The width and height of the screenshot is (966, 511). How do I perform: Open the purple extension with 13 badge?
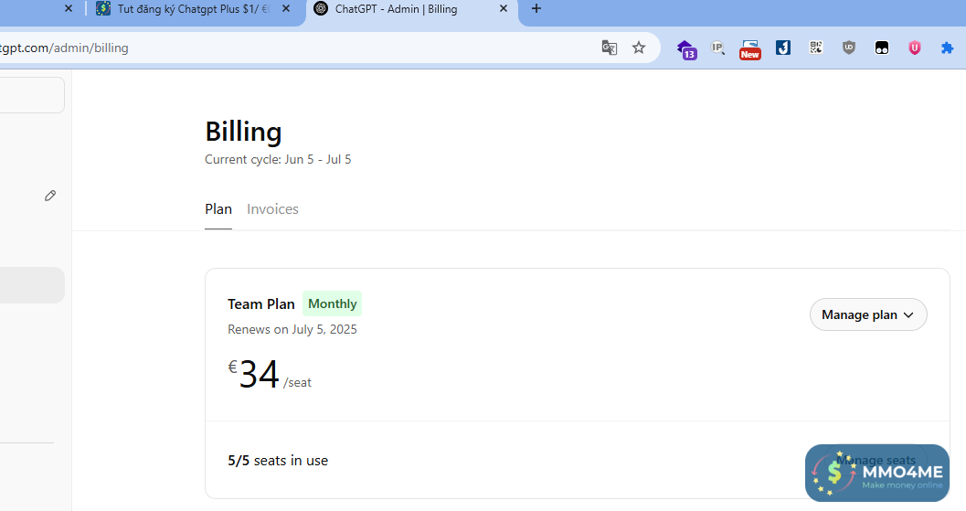pos(686,48)
